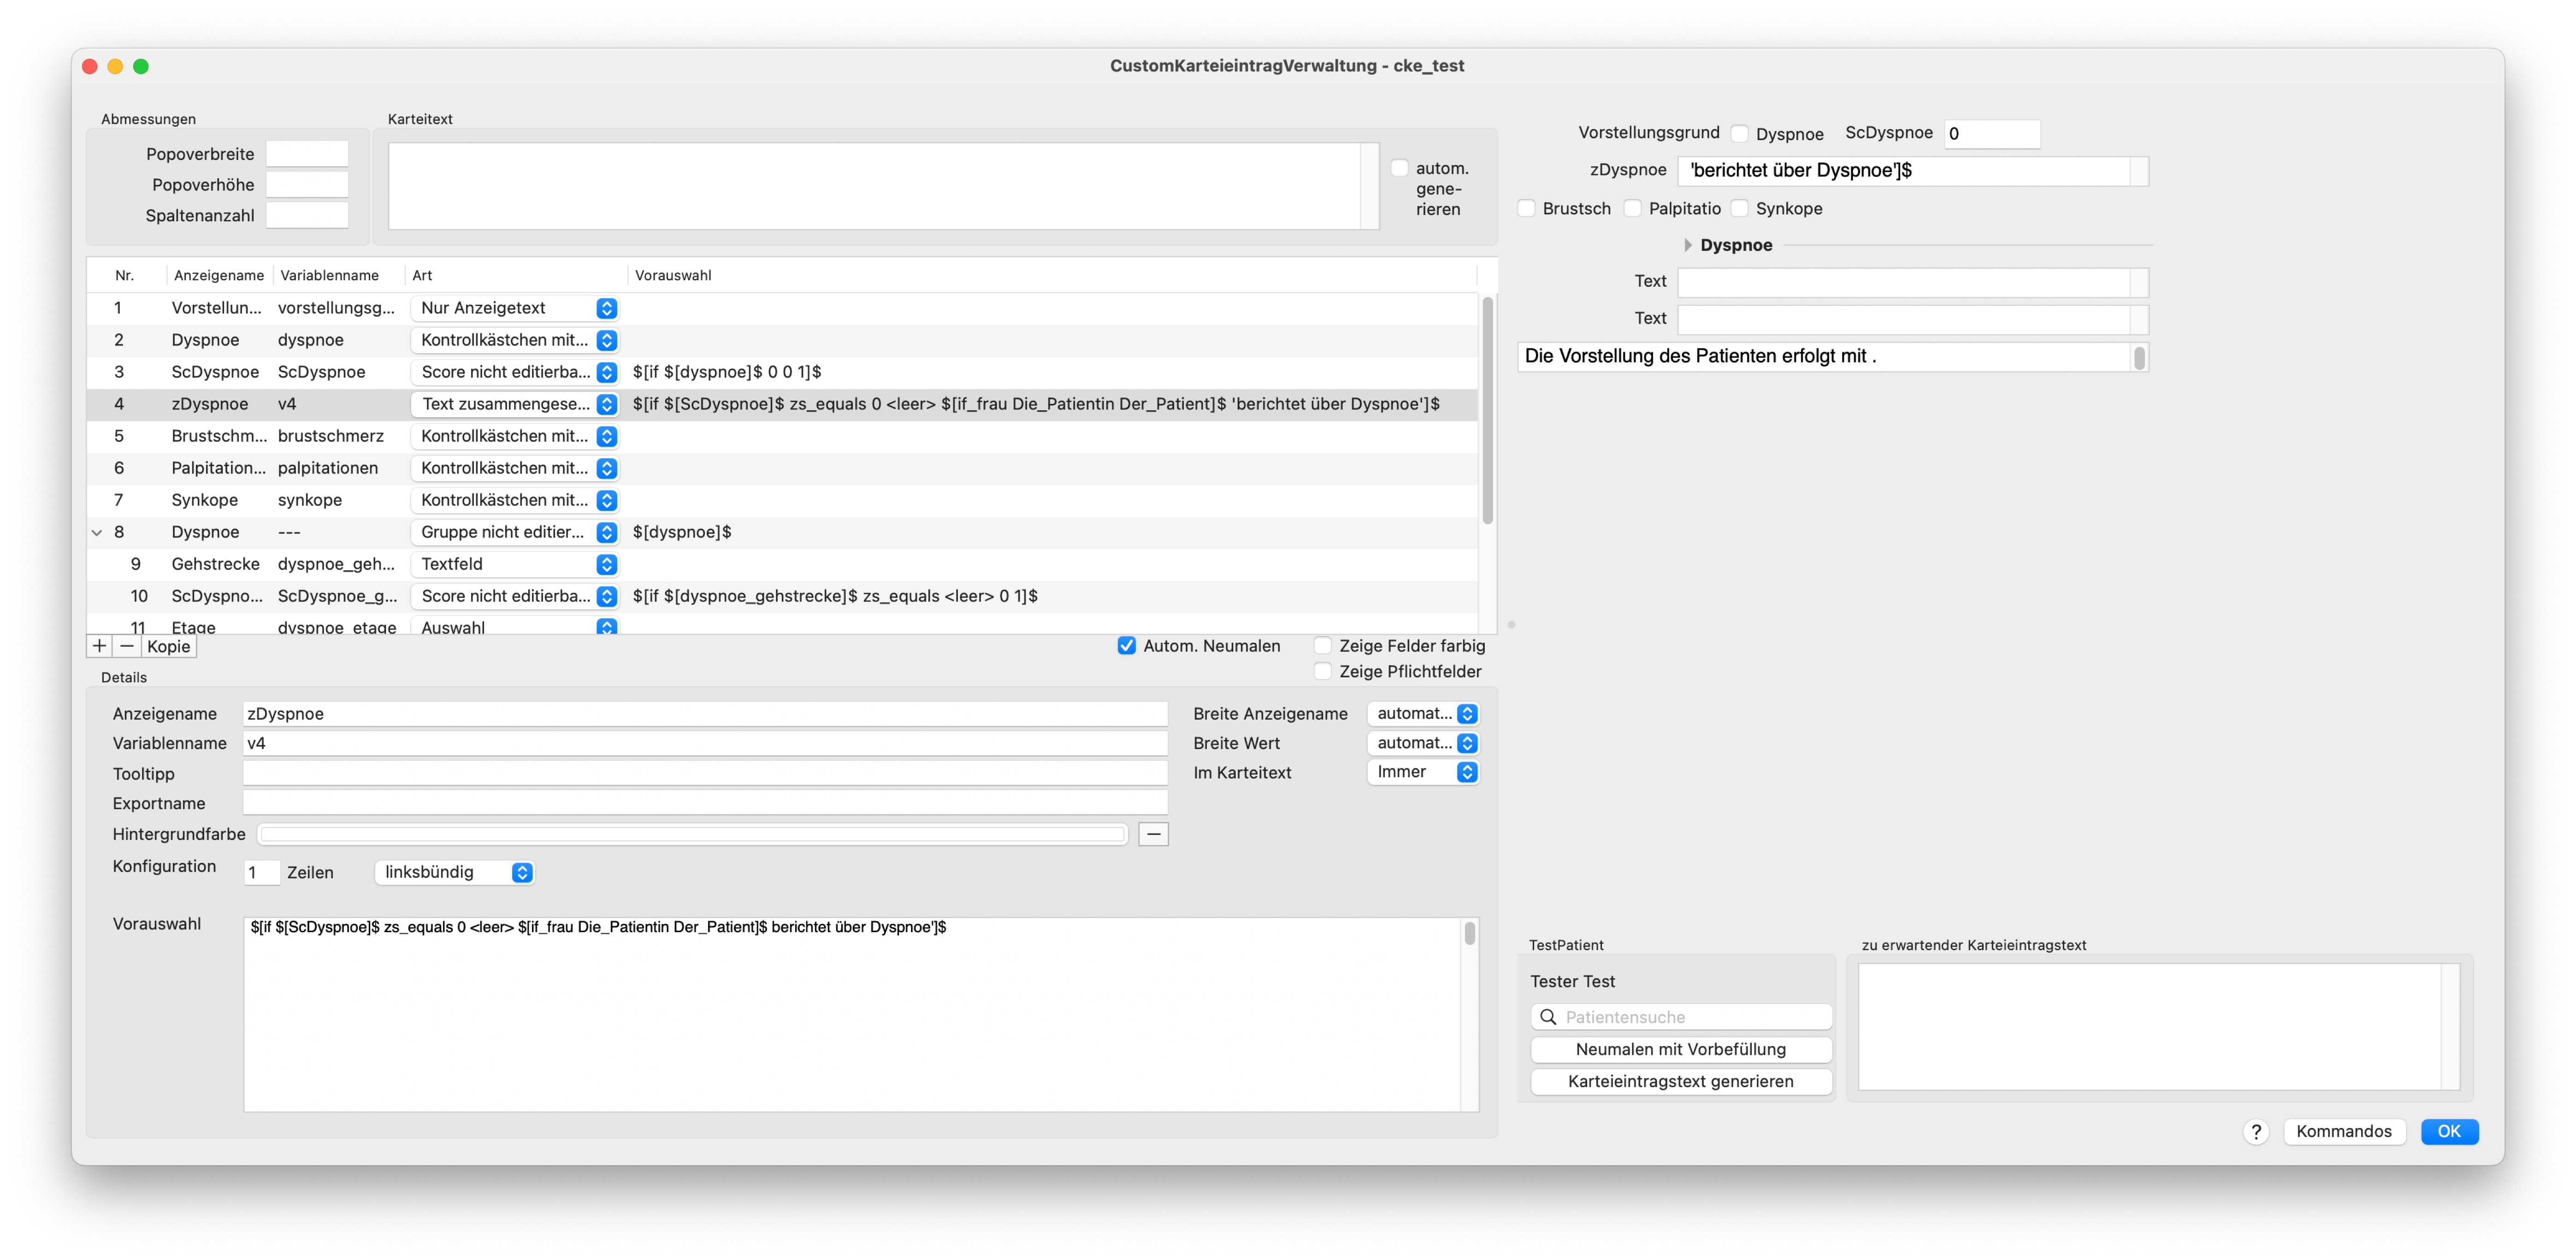Click the Variablenname field containing v4

click(x=705, y=743)
